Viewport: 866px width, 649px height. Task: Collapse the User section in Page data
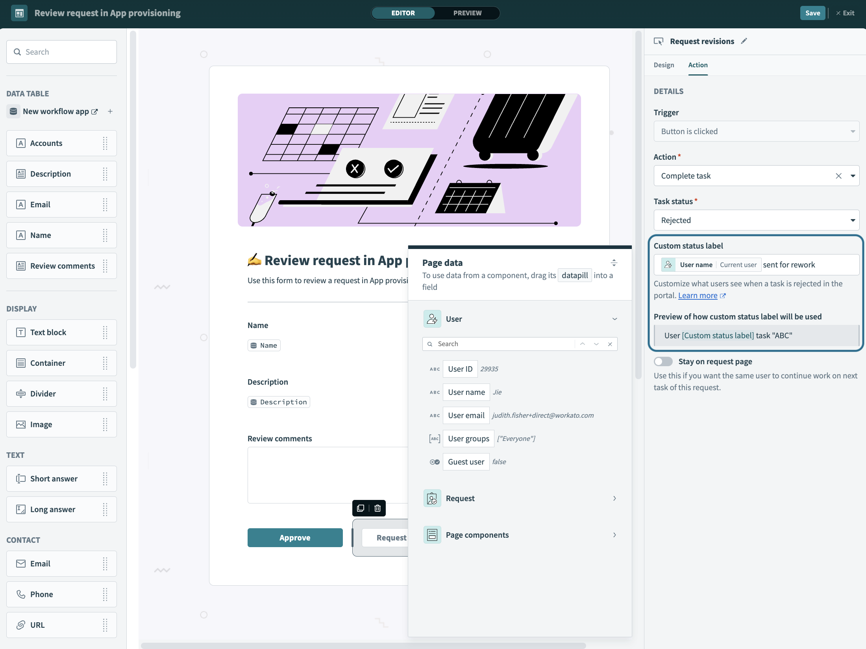tap(614, 319)
